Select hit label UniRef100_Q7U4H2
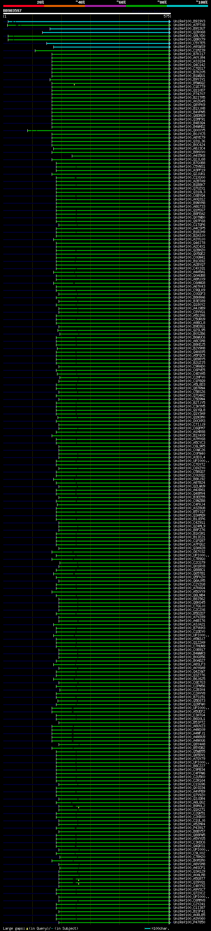Image resolution: width=211 pixels, height=931 pixels. point(189,395)
